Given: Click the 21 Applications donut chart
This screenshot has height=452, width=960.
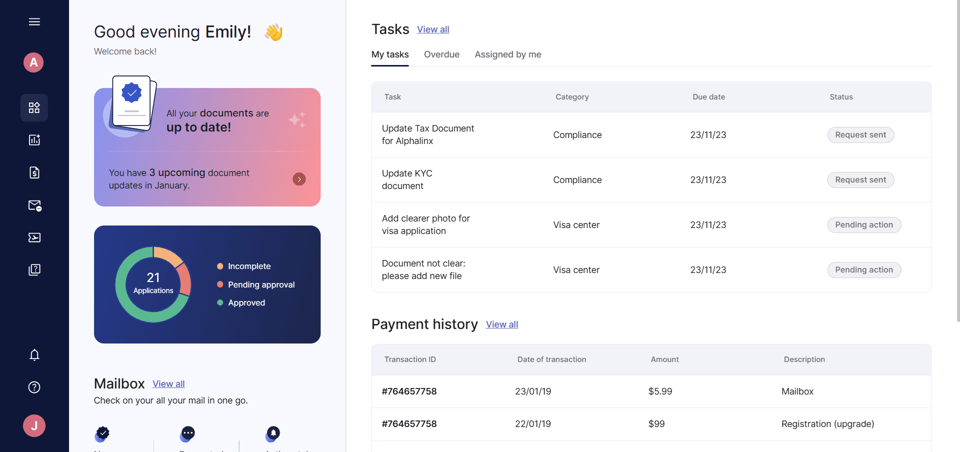Looking at the screenshot, I should [x=153, y=284].
